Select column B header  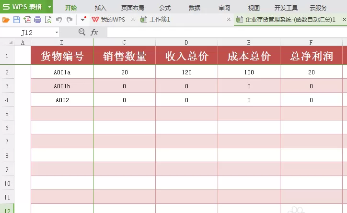pos(62,43)
